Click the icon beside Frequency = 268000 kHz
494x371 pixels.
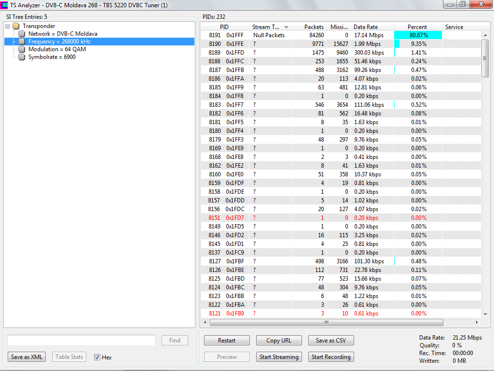[22, 42]
